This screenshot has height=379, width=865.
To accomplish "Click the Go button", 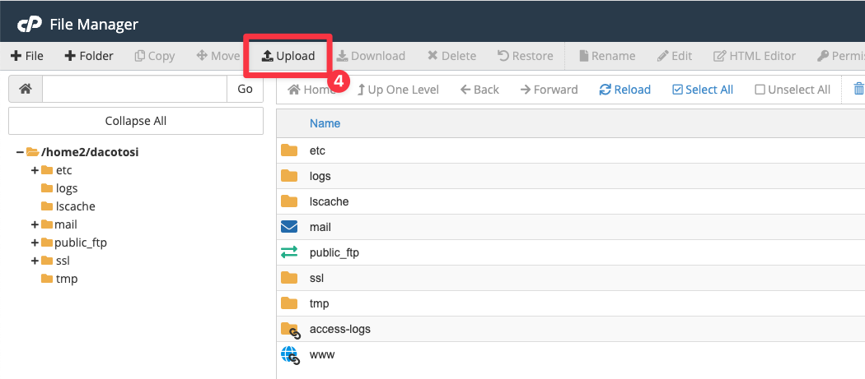I will point(245,89).
